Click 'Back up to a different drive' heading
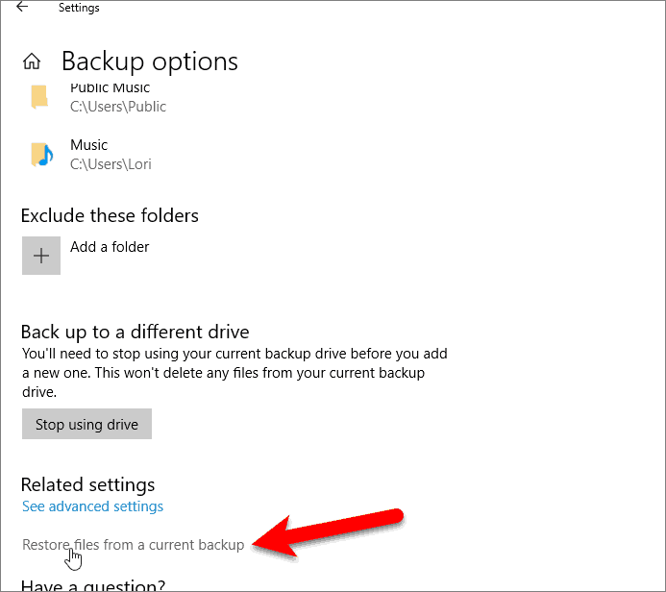 [x=135, y=332]
